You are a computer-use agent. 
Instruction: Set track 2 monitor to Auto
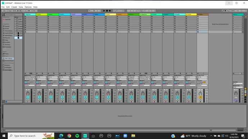pos(40,82)
